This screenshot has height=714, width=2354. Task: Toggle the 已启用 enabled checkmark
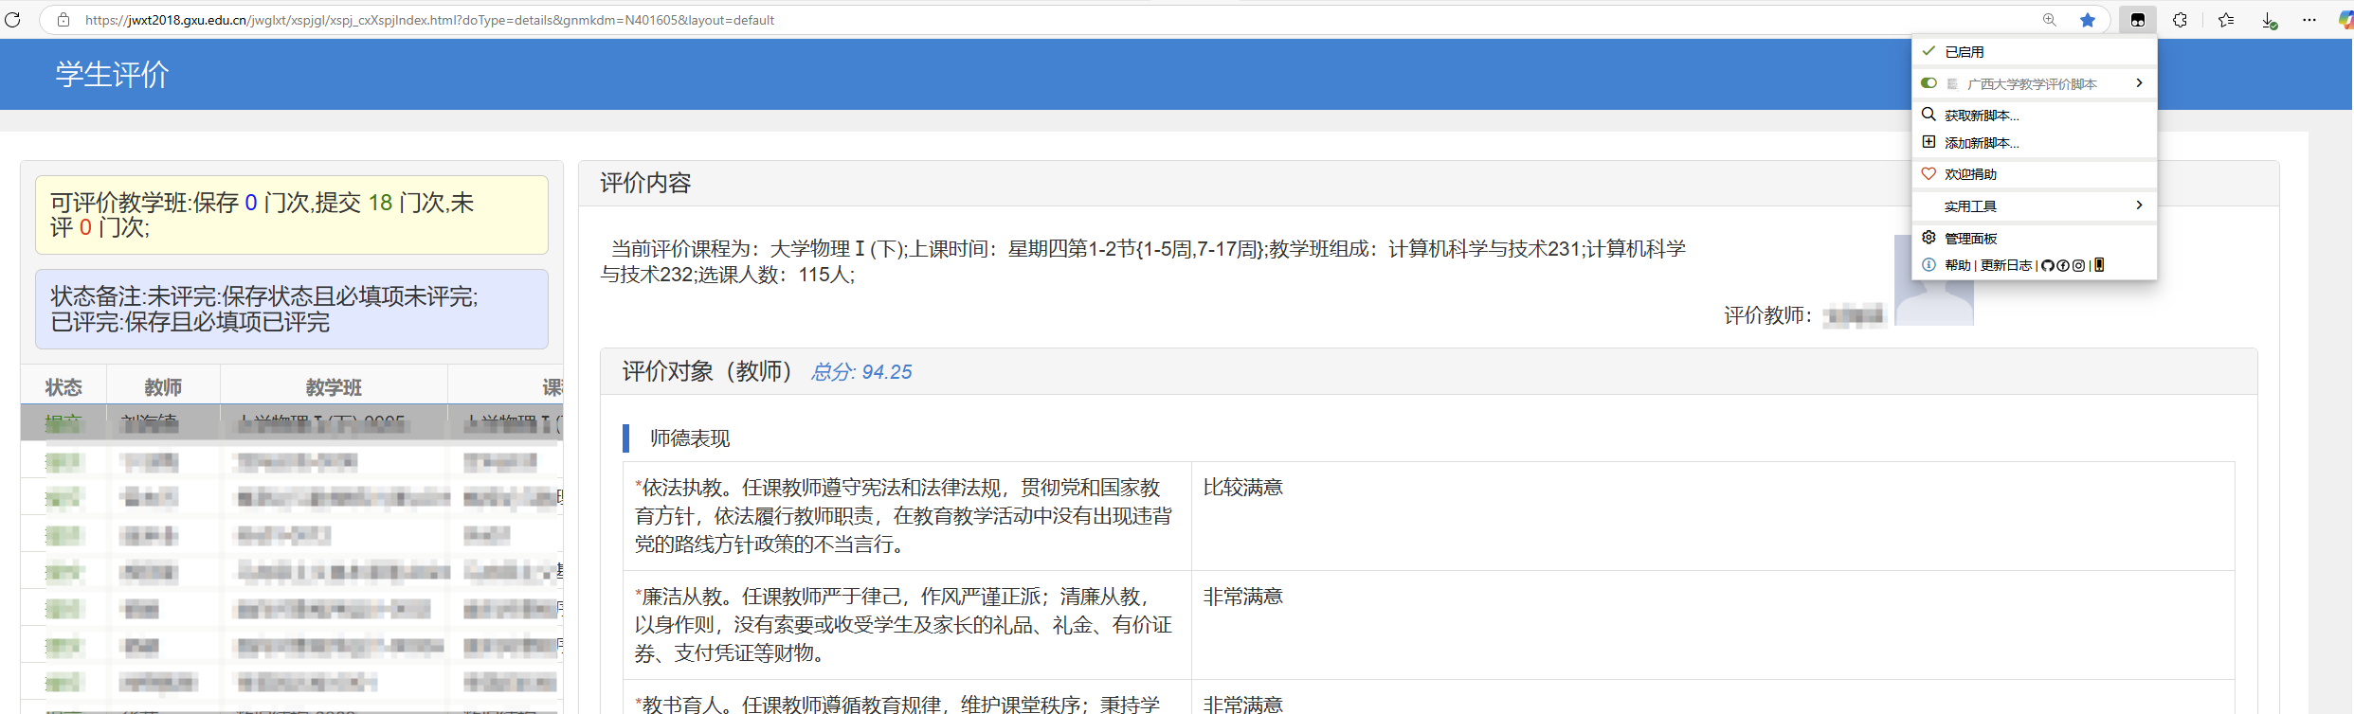[1928, 51]
